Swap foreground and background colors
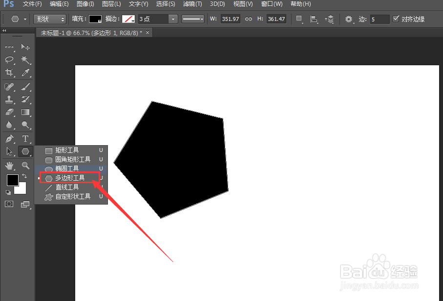Screen dimensions: 443x301 (24, 176)
